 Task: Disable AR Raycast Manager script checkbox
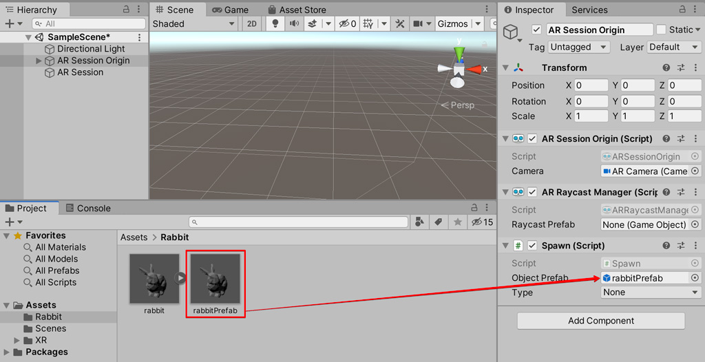point(532,193)
